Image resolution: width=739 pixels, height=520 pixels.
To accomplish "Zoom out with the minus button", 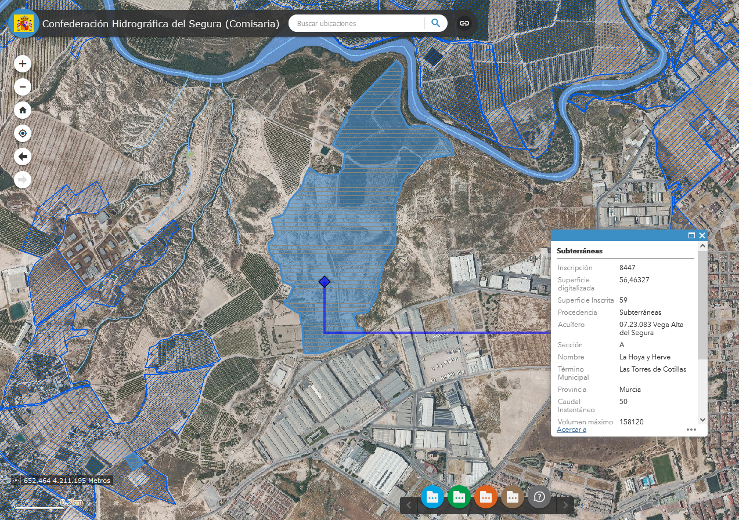I will 23,87.
